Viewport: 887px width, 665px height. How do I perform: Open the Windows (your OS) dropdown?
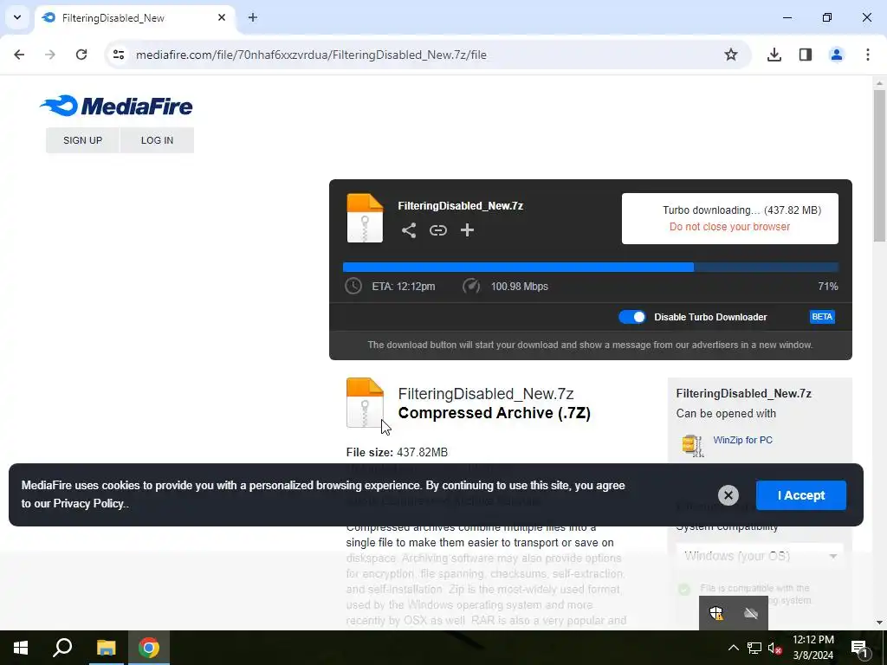(x=760, y=556)
